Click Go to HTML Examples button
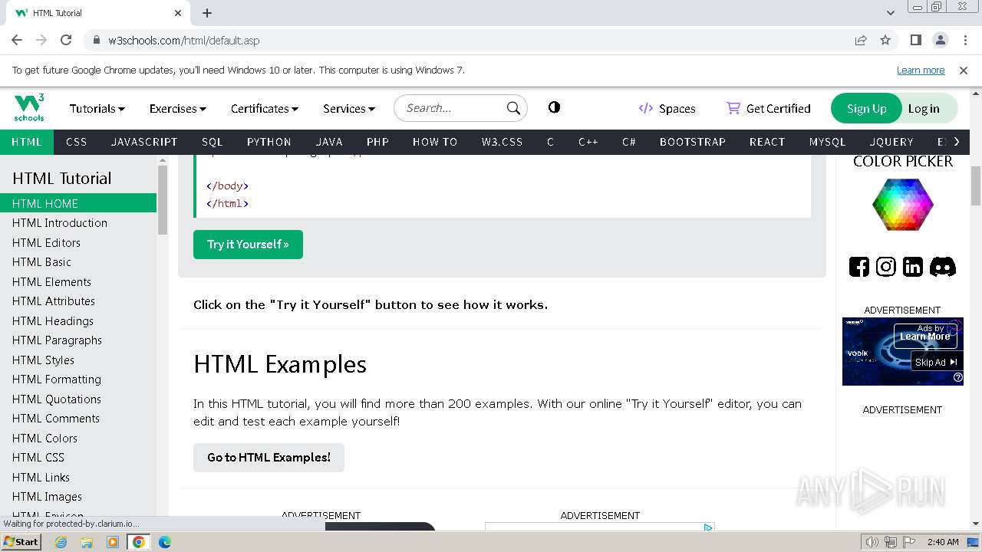The height and width of the screenshot is (552, 982). tap(269, 458)
